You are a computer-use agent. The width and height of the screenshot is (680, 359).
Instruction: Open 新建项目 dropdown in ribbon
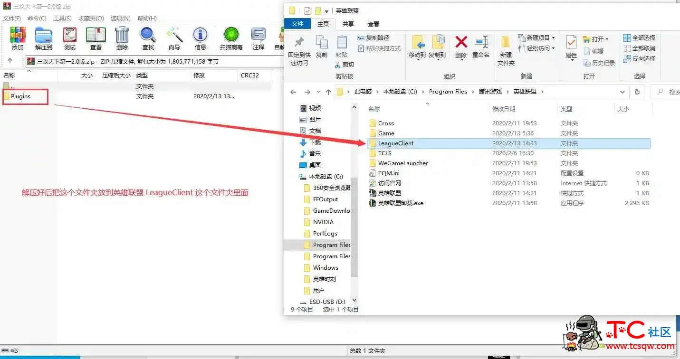point(536,38)
